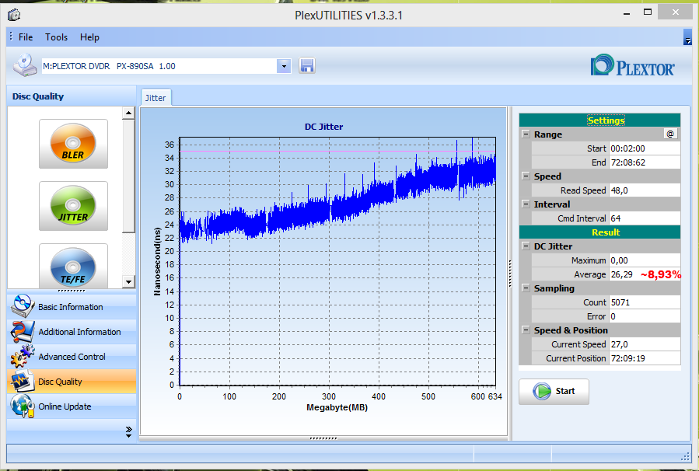The image size is (699, 471).
Task: Open Online Update section
Action: (x=72, y=406)
